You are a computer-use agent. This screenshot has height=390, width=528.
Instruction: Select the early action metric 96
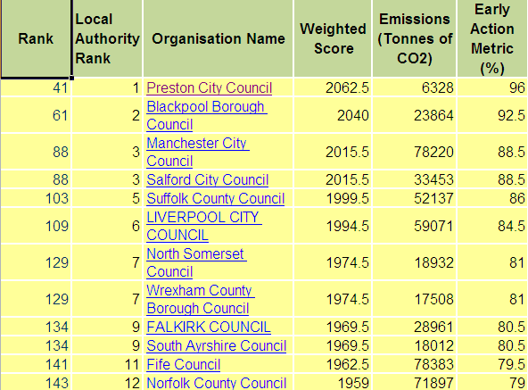(492, 88)
